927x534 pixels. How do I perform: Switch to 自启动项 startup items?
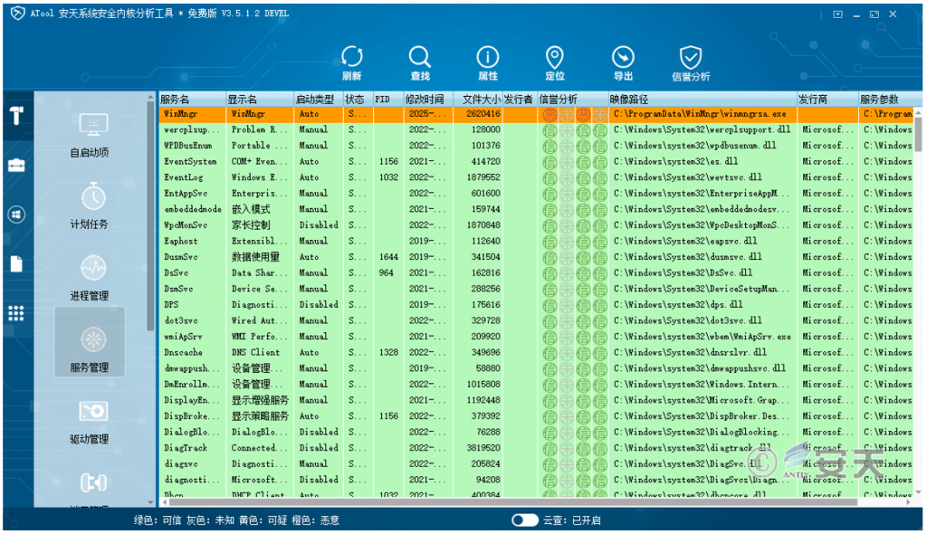(x=90, y=136)
